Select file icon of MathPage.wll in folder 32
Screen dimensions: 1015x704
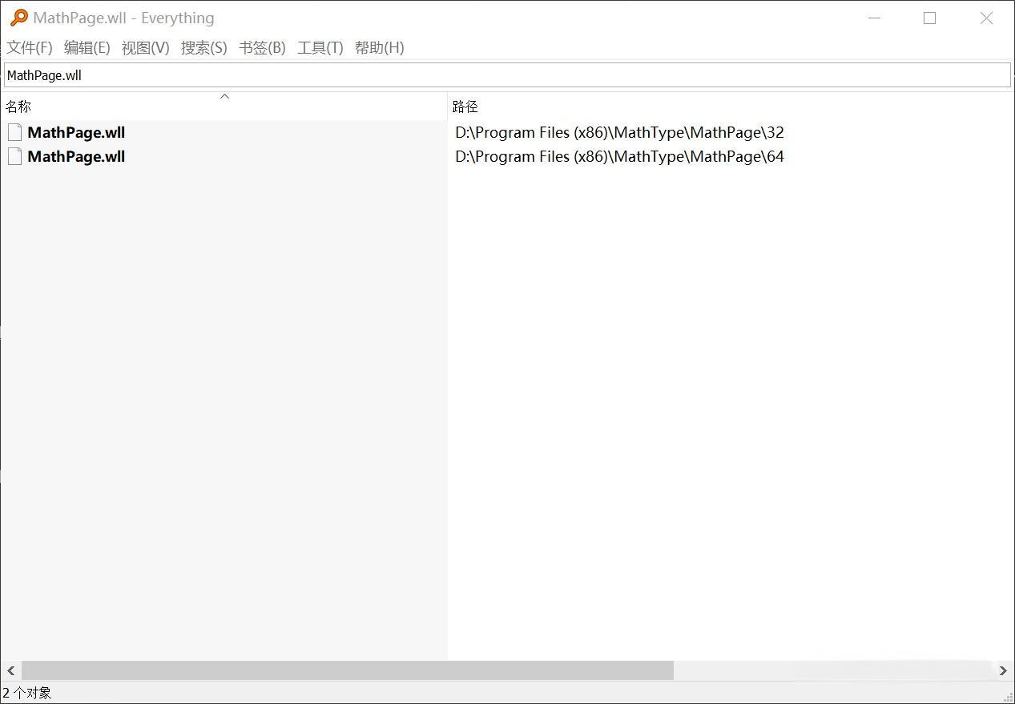[14, 132]
